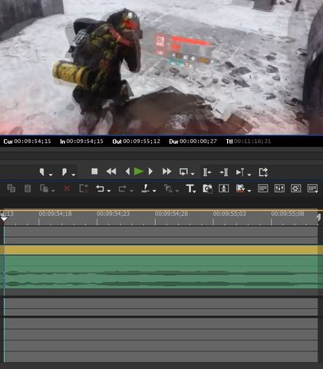This screenshot has height=369, width=323.
Task: Click the Copy icon in timeline toolbar
Action: pyautogui.click(x=11, y=188)
